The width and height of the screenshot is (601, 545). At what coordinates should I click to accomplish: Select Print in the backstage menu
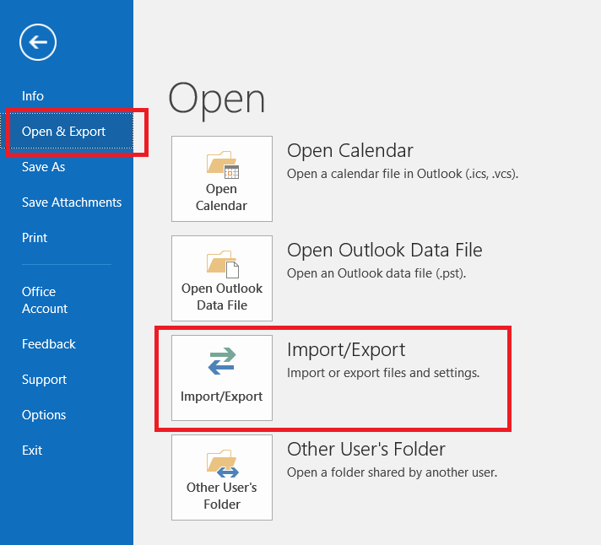[x=35, y=237]
